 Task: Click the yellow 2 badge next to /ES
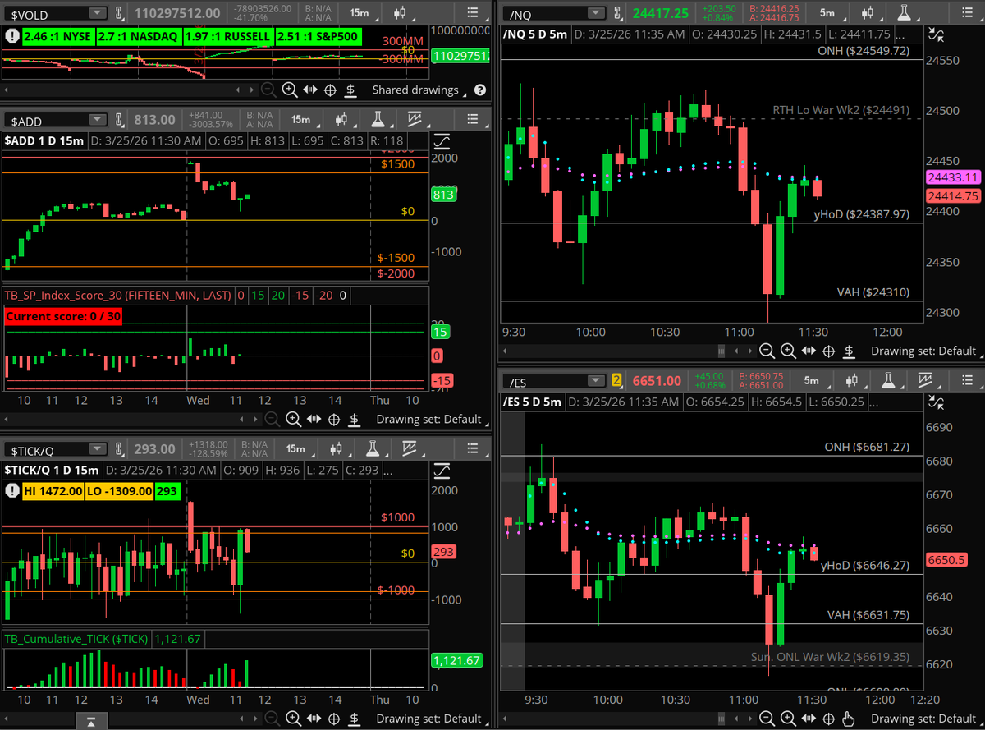click(x=617, y=381)
